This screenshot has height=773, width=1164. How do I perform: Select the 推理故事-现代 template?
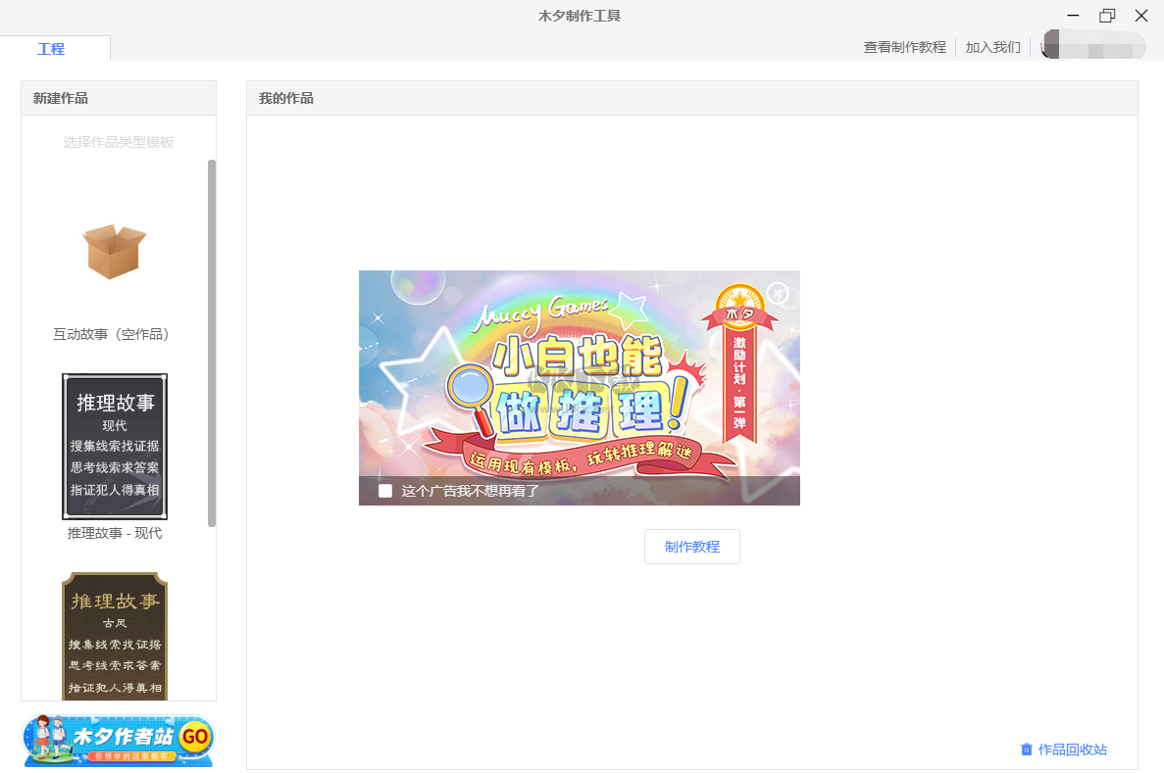[114, 446]
